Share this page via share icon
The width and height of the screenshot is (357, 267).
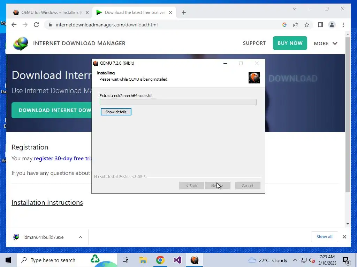(x=296, y=25)
